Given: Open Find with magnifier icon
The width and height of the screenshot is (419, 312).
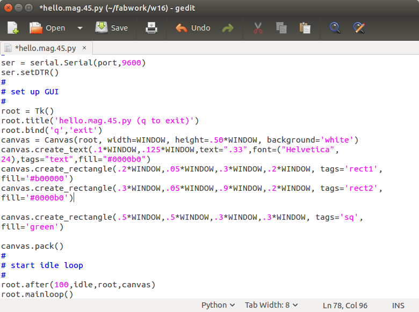Looking at the screenshot, I should coord(335,28).
